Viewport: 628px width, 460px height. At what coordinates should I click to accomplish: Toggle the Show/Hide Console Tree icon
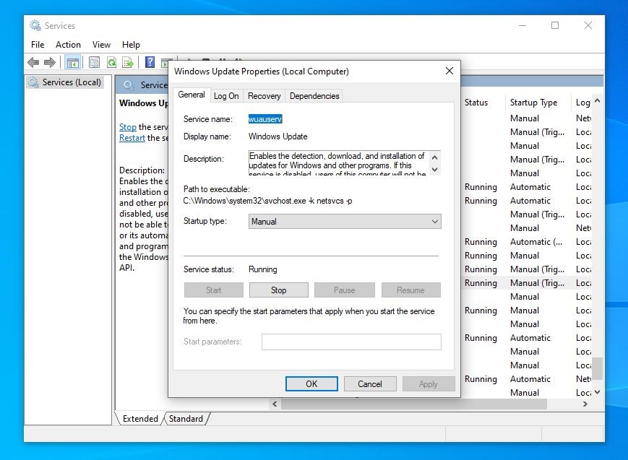[x=72, y=63]
